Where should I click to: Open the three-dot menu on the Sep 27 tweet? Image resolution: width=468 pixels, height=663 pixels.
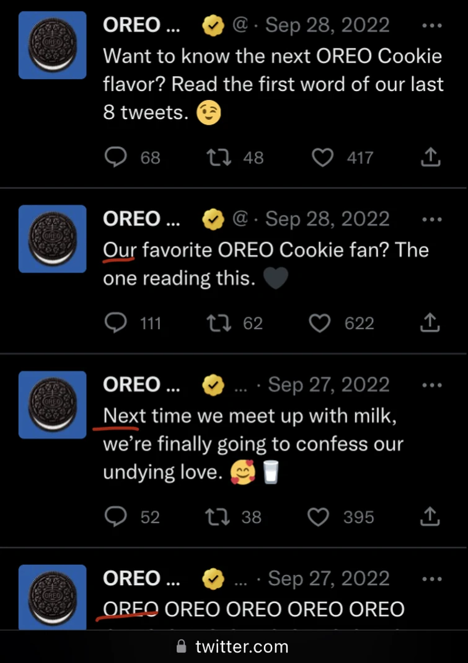click(x=431, y=385)
